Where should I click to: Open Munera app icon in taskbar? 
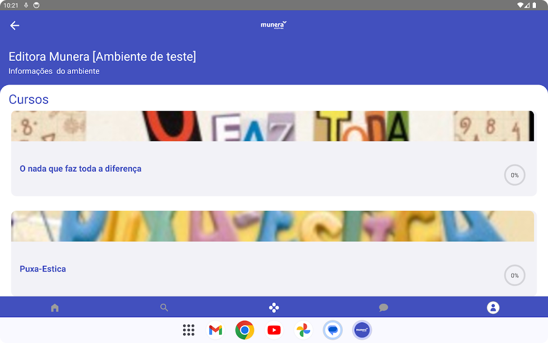[x=362, y=330]
